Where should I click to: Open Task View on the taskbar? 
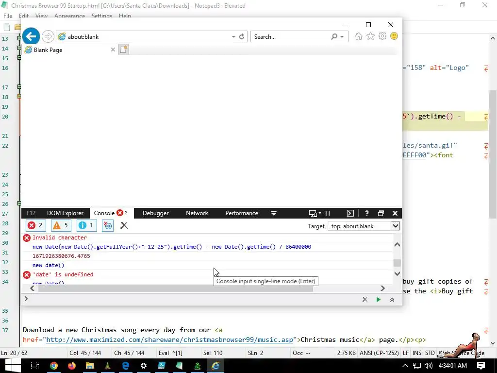pos(34,366)
